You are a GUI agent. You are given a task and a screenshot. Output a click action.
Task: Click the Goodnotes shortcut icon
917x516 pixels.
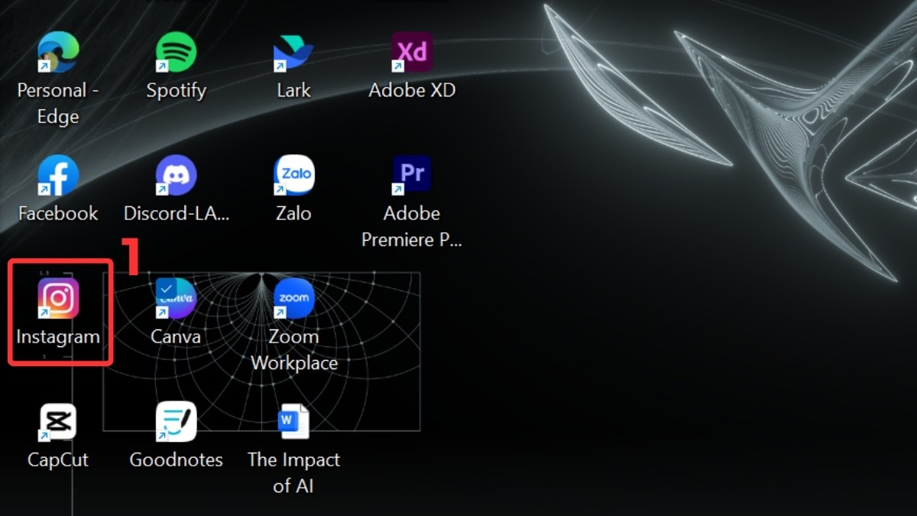(x=176, y=422)
